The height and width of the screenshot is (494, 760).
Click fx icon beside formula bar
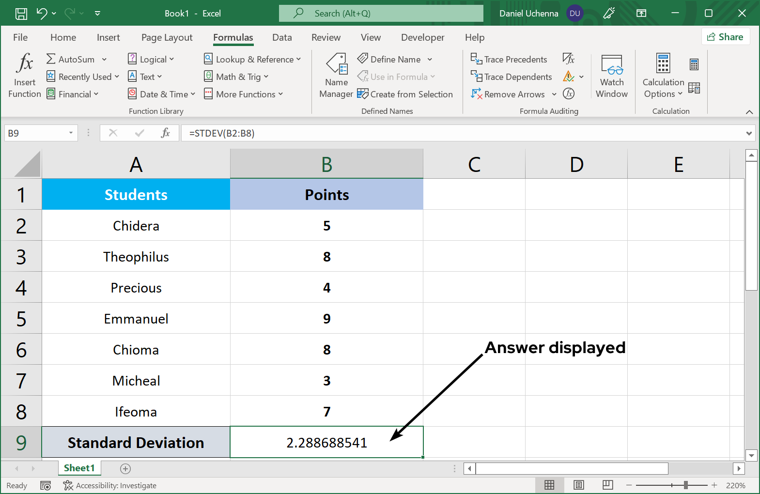(x=165, y=133)
